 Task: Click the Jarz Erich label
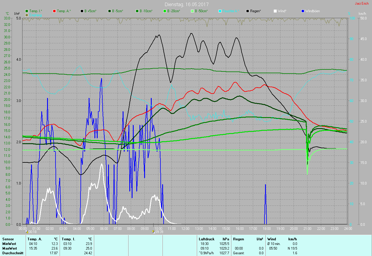click(x=362, y=3)
